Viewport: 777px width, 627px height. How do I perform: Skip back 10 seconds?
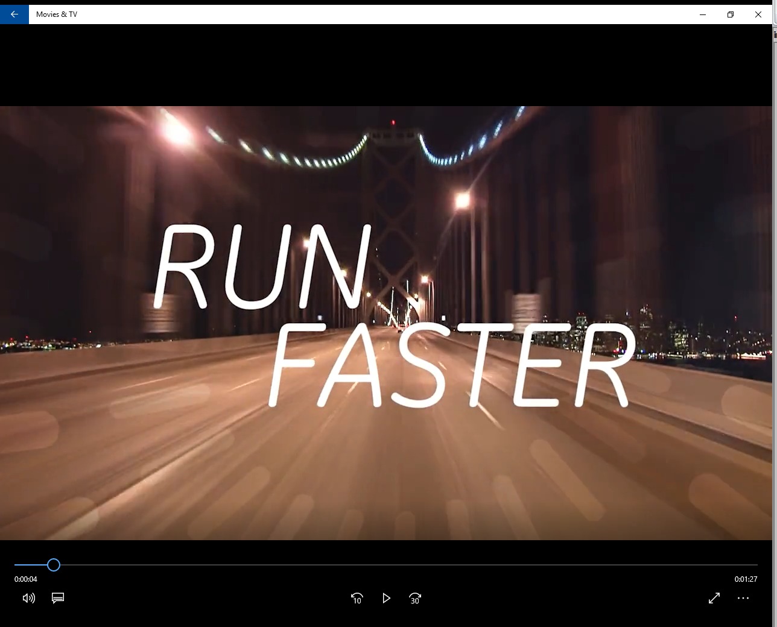tap(357, 598)
